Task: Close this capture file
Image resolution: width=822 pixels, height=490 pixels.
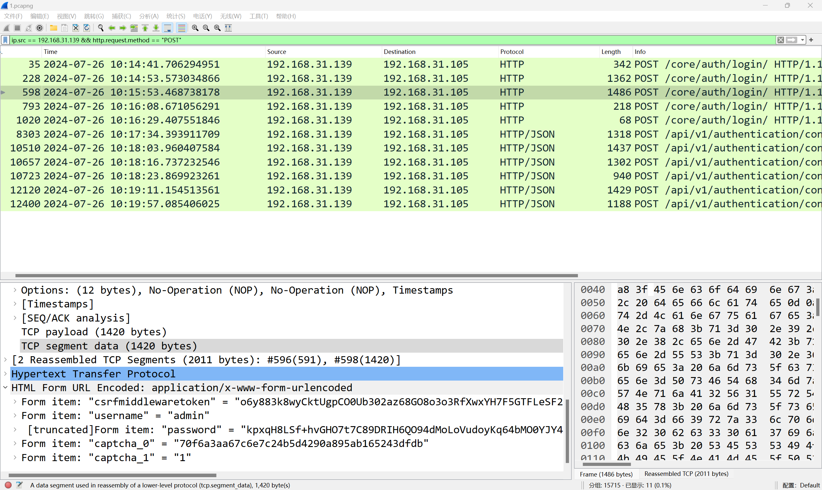Action: 76,28
